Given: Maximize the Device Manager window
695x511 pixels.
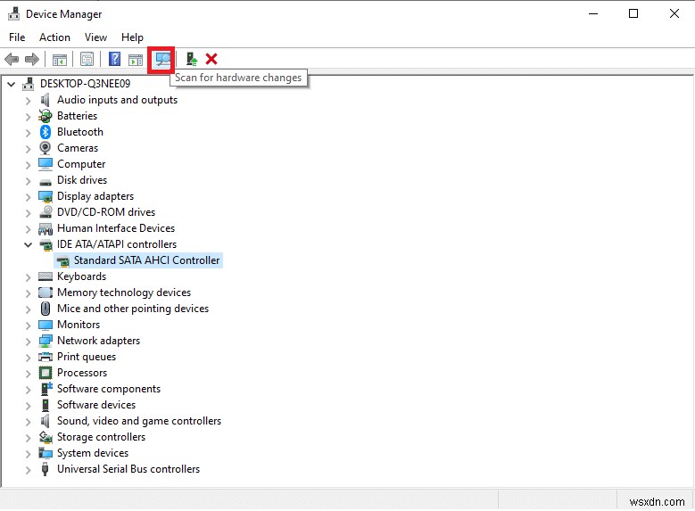Looking at the screenshot, I should tap(633, 13).
